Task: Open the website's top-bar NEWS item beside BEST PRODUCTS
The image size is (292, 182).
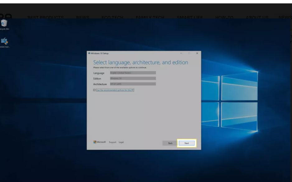Action: pos(83,17)
